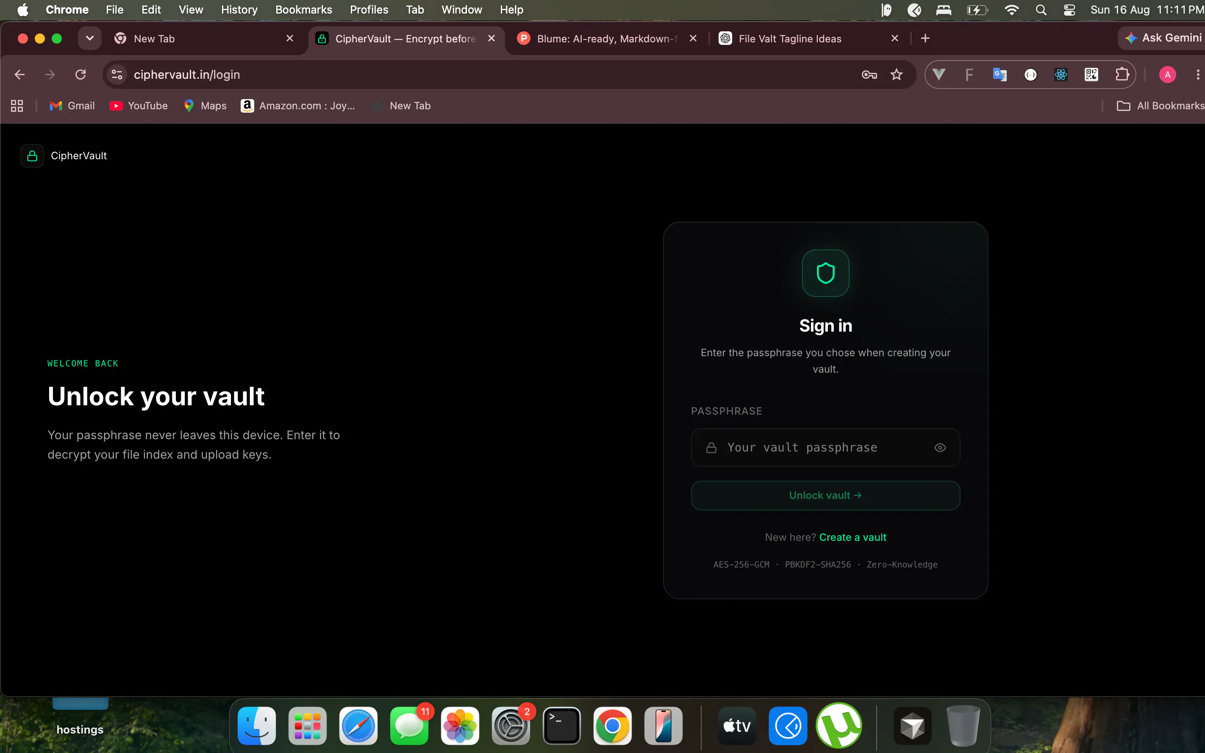Open Apple TV in the Dock
Viewport: 1205px width, 753px height.
coord(737,725)
